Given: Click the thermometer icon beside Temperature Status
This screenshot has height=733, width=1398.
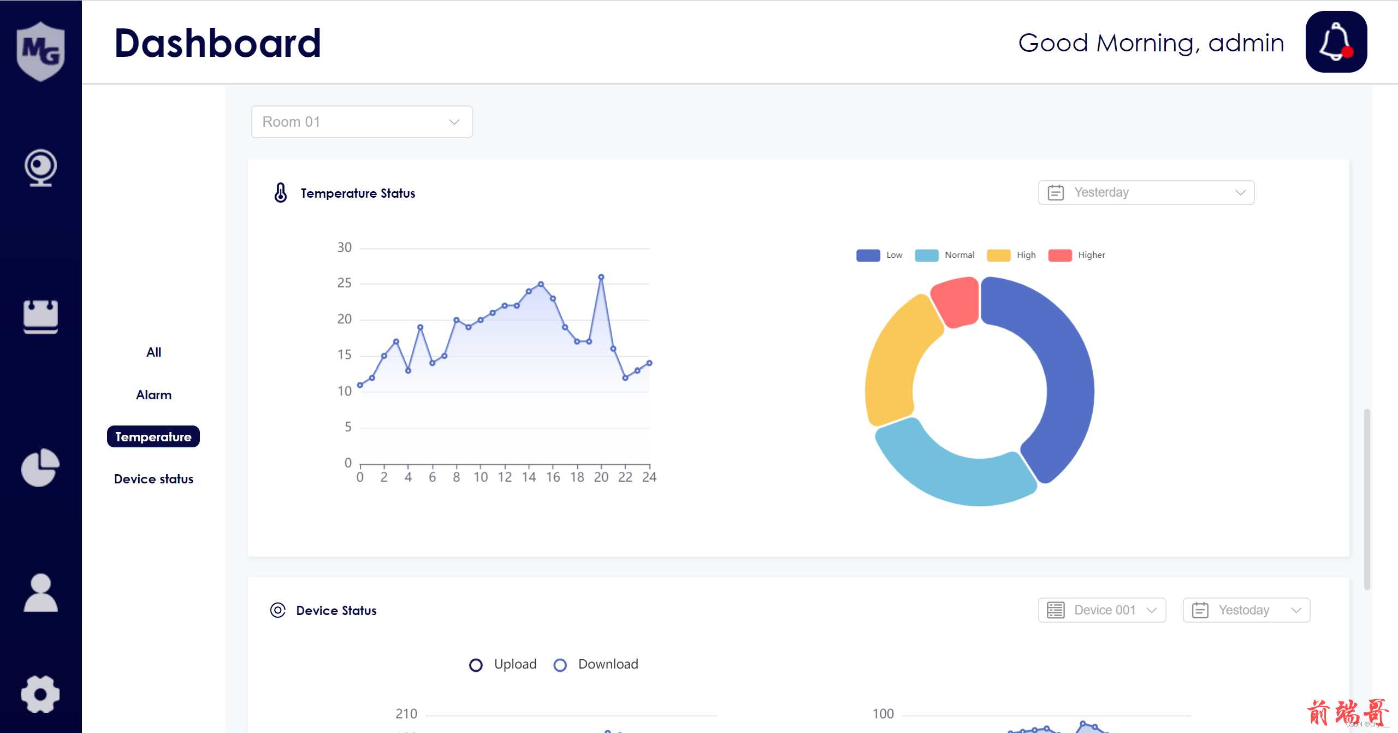Looking at the screenshot, I should click(280, 193).
